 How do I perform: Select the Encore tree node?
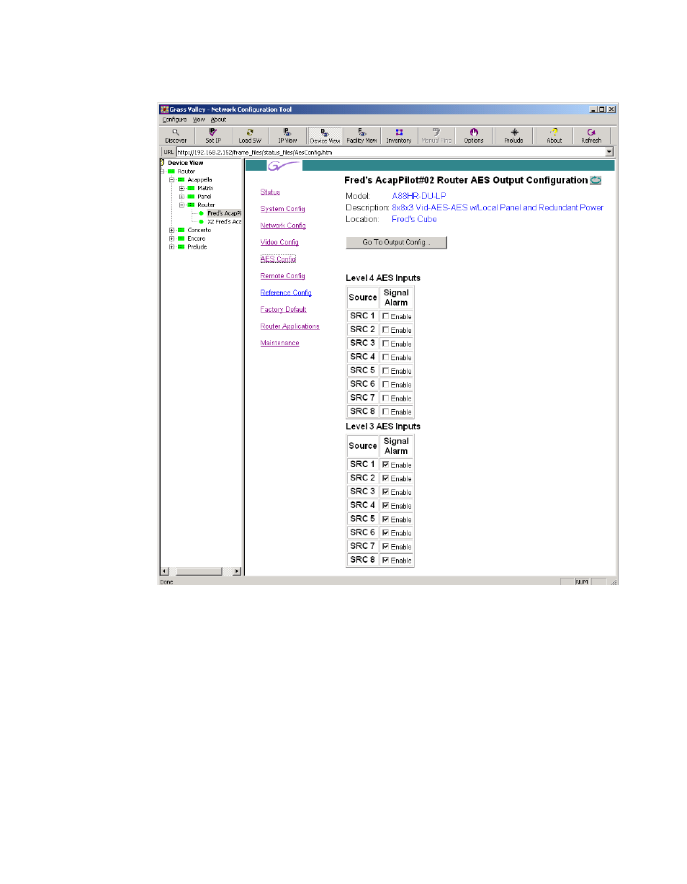pyautogui.click(x=197, y=238)
